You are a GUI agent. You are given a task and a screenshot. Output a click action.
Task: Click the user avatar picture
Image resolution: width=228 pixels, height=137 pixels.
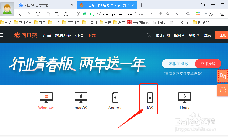(7, 9)
